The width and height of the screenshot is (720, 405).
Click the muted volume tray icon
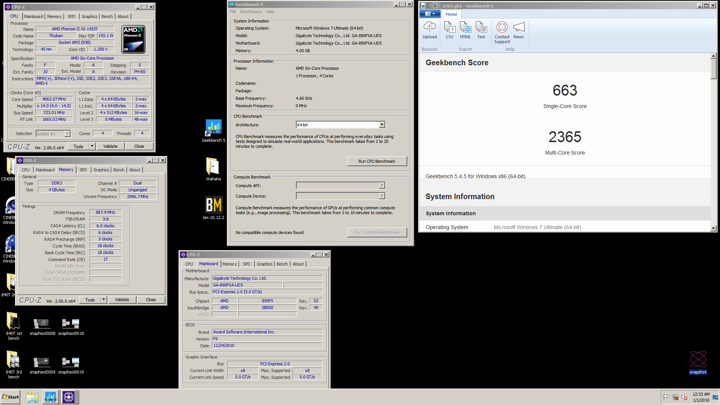[684, 397]
